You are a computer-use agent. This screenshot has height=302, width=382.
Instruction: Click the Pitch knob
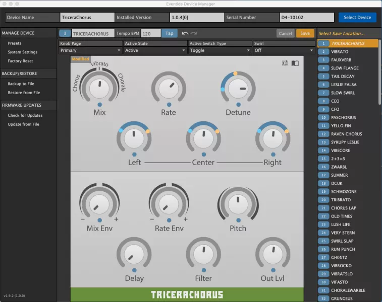(238, 204)
